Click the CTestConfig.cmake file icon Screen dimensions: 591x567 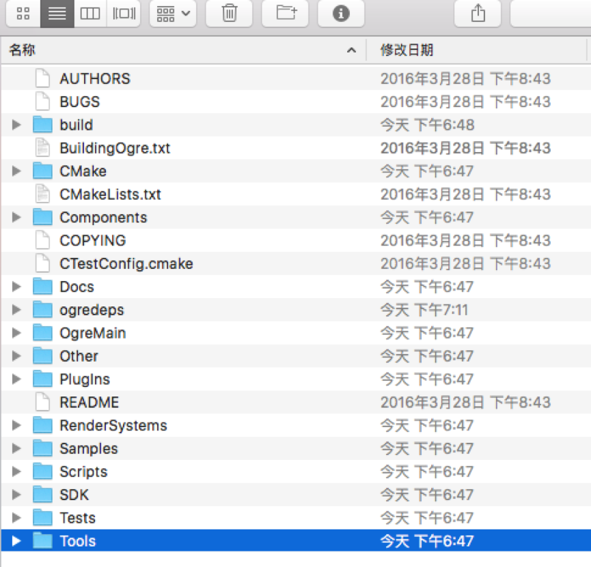click(42, 263)
